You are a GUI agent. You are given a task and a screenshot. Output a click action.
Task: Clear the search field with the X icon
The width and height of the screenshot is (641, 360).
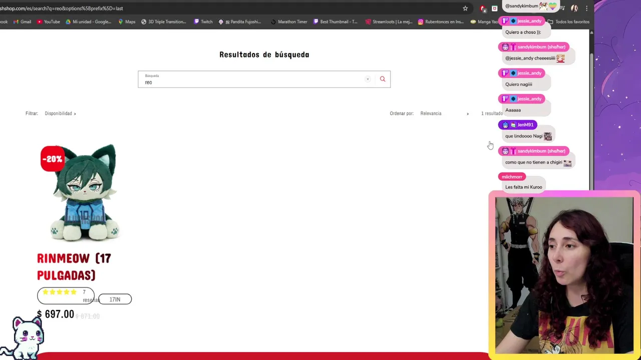pos(368,79)
